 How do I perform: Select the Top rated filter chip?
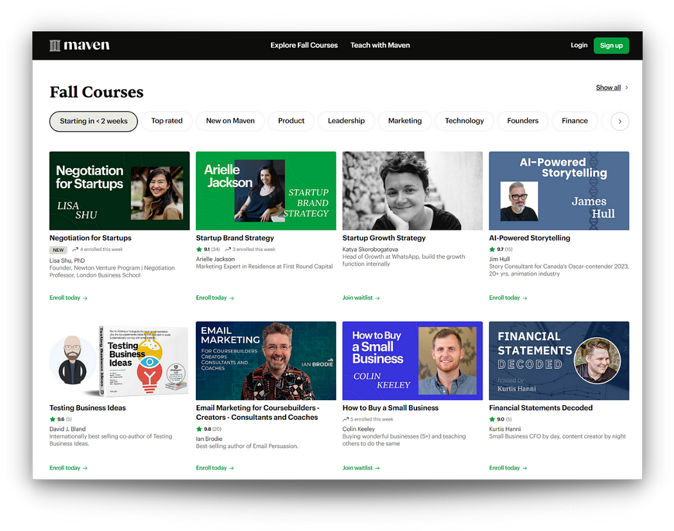point(167,121)
